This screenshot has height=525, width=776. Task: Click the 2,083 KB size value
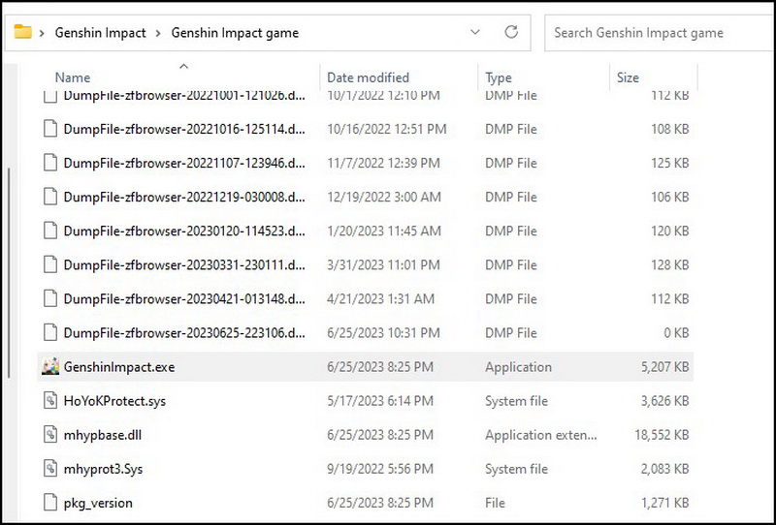coord(665,469)
